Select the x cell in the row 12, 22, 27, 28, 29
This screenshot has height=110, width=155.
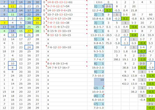tap(67, 108)
